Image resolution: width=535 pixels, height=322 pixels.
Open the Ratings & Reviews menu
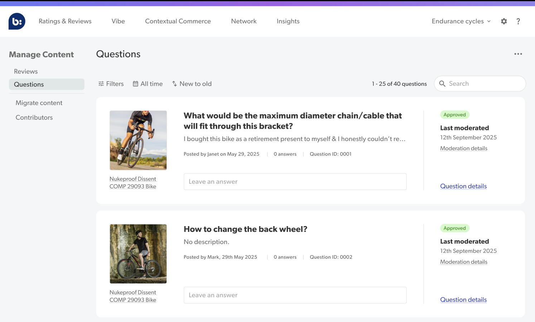[65, 21]
